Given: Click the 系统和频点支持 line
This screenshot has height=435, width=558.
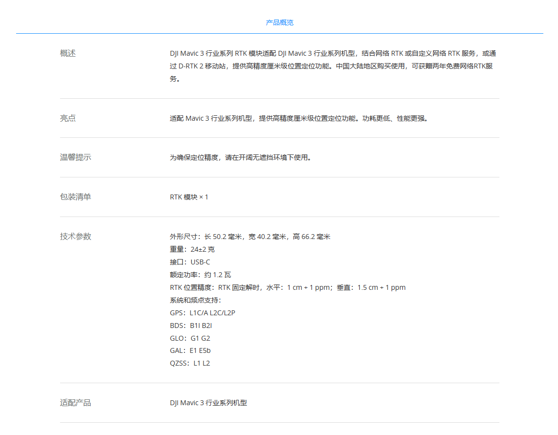Looking at the screenshot, I should coord(195,300).
